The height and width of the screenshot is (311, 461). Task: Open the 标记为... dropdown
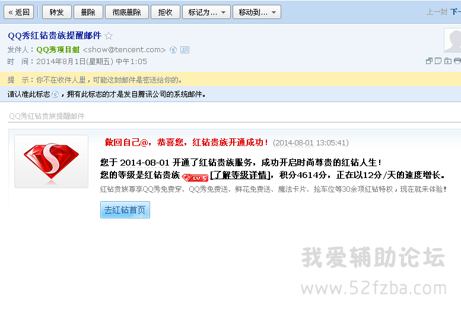coord(206,12)
